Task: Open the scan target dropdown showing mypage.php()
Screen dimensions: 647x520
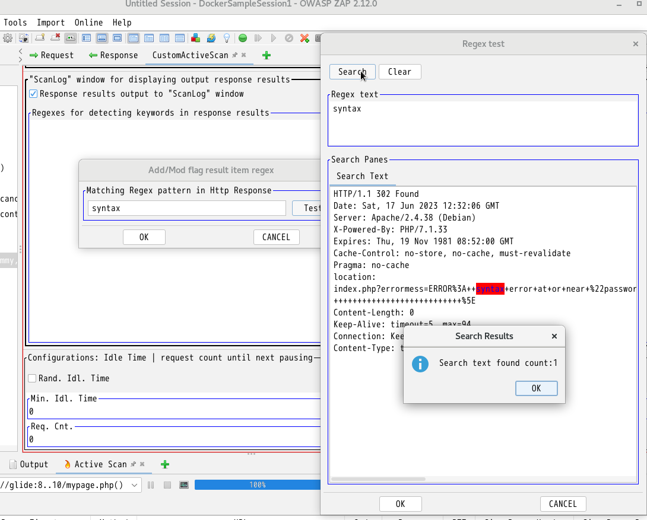Action: coord(134,484)
